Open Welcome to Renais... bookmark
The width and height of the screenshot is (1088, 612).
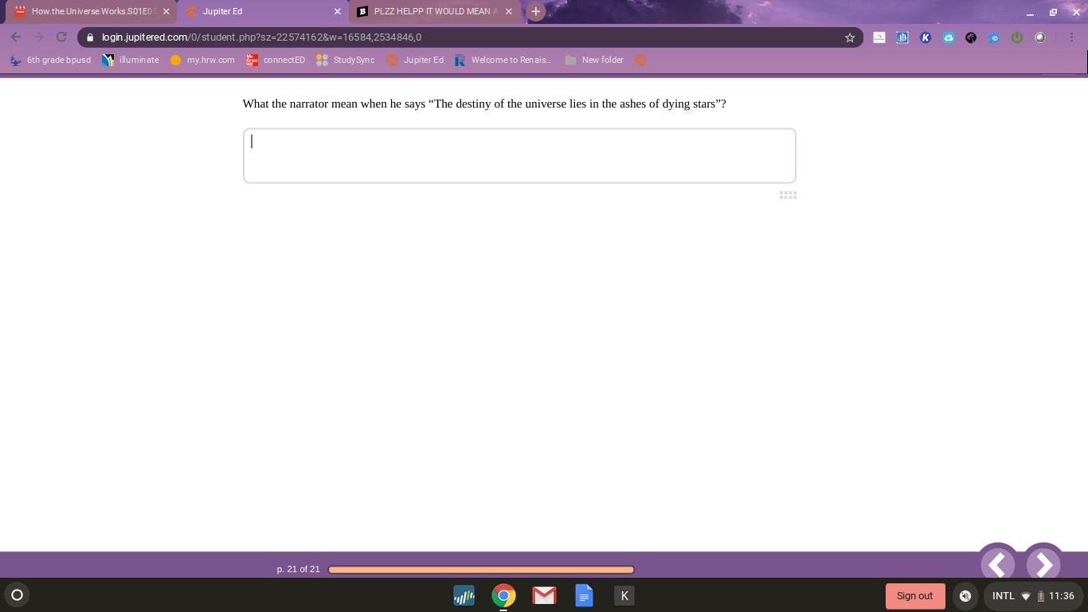[503, 60]
